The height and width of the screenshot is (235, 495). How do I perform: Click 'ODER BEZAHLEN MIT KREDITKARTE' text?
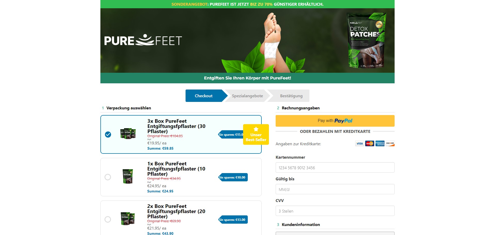(x=335, y=131)
